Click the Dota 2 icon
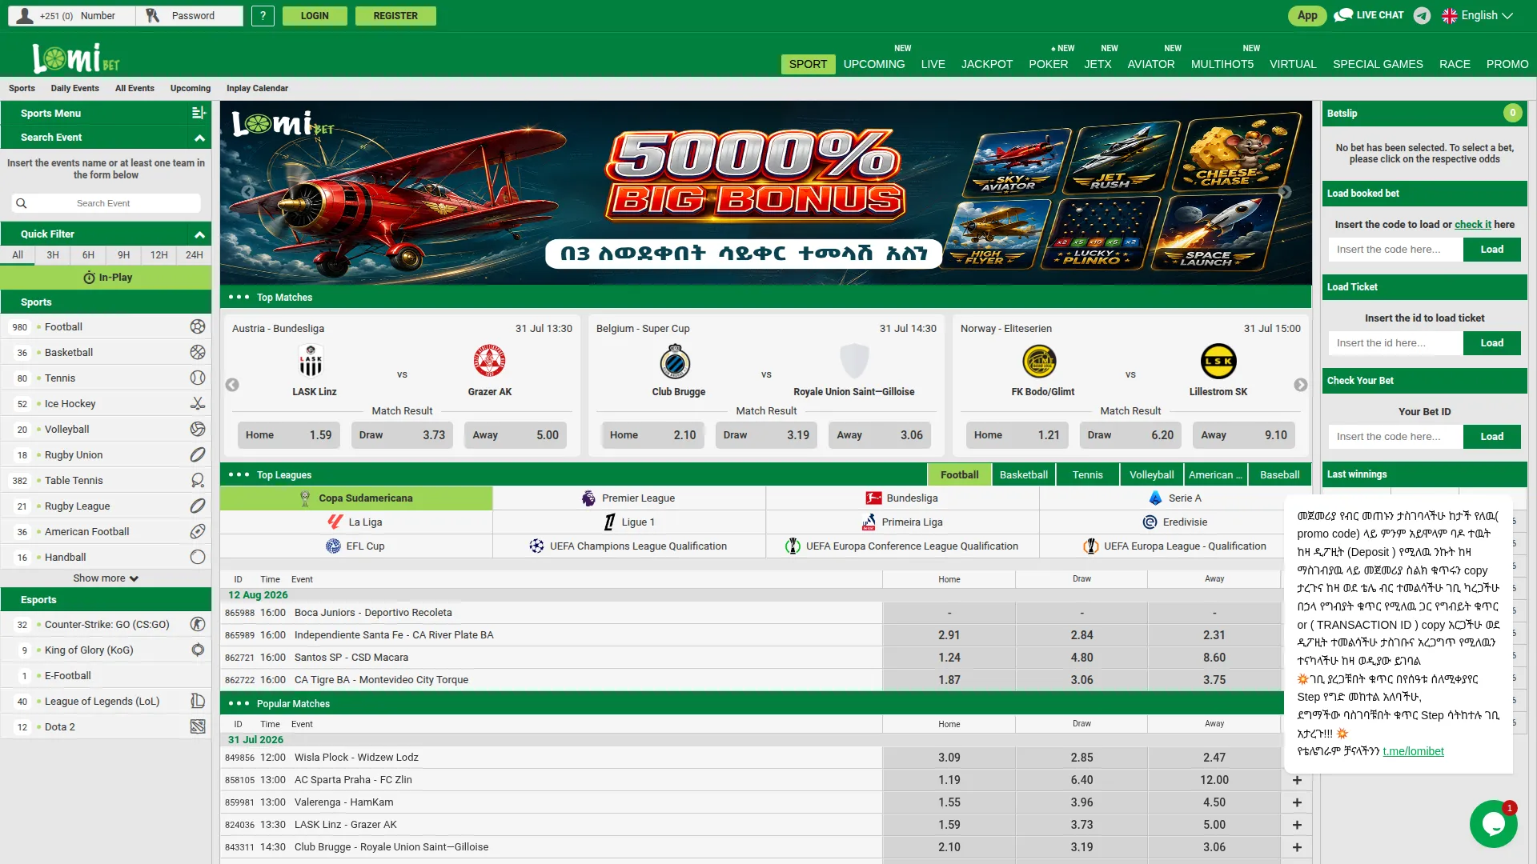The width and height of the screenshot is (1537, 864). point(198,726)
